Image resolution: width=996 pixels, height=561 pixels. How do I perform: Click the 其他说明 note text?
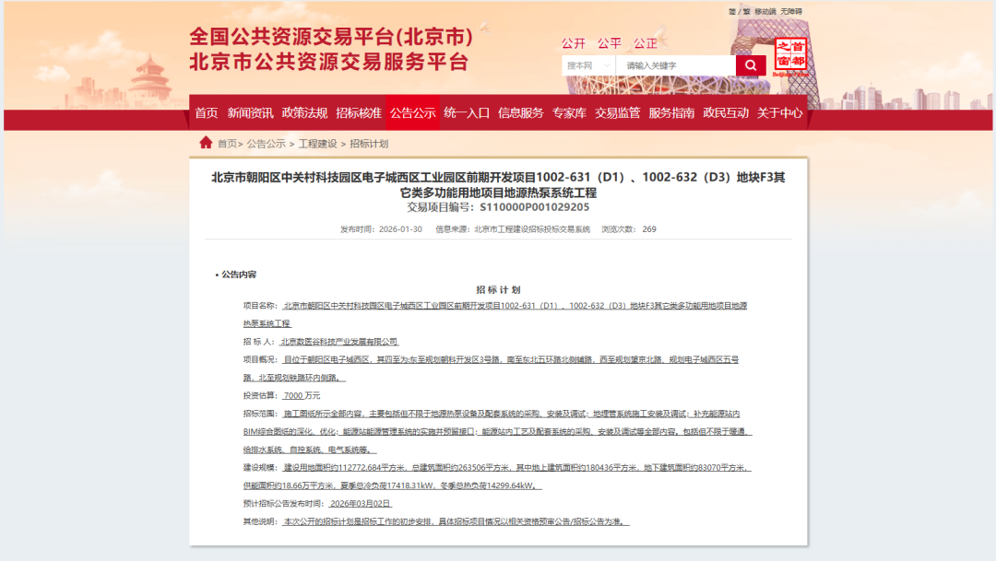[456, 521]
